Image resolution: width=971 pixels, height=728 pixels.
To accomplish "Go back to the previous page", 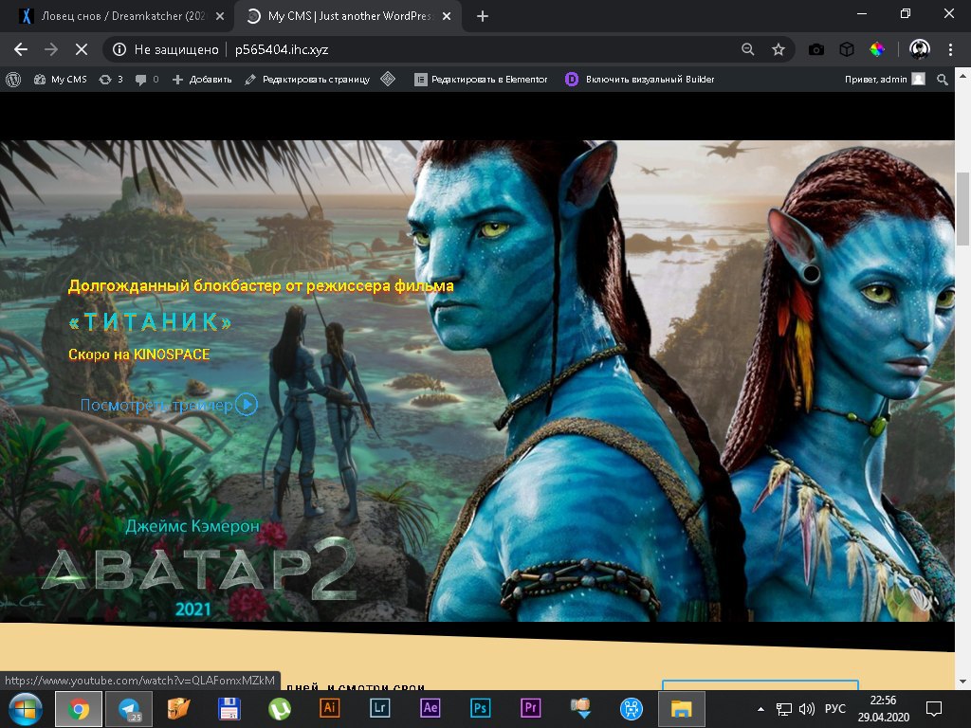I will click(x=21, y=49).
